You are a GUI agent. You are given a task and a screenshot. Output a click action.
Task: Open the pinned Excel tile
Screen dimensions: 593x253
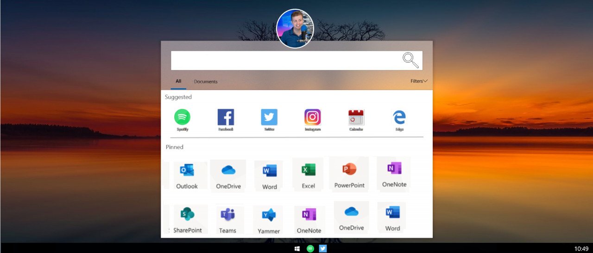click(x=308, y=175)
